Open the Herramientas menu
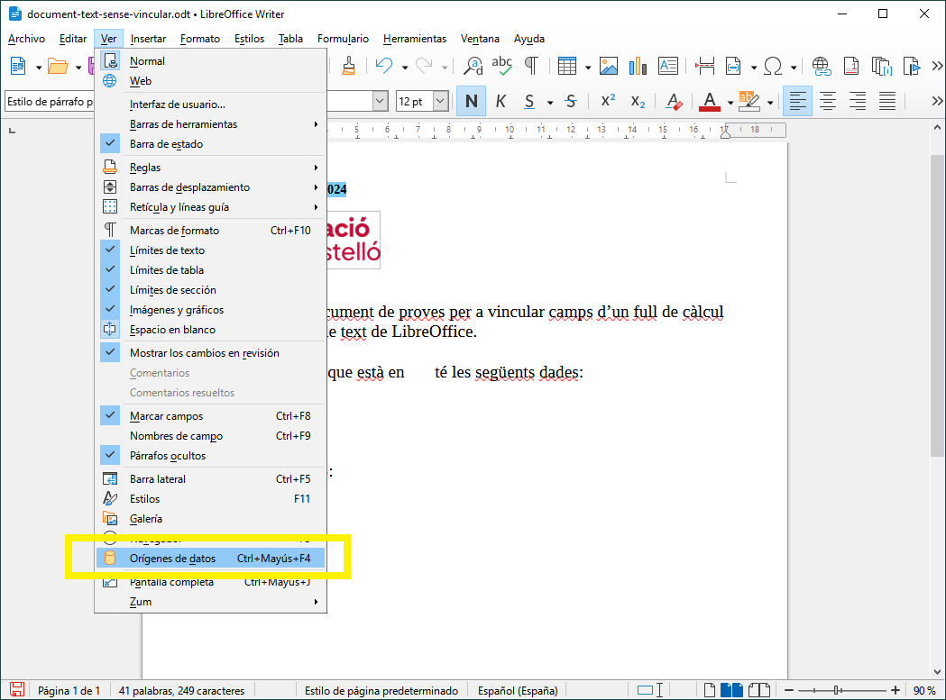 coord(415,39)
